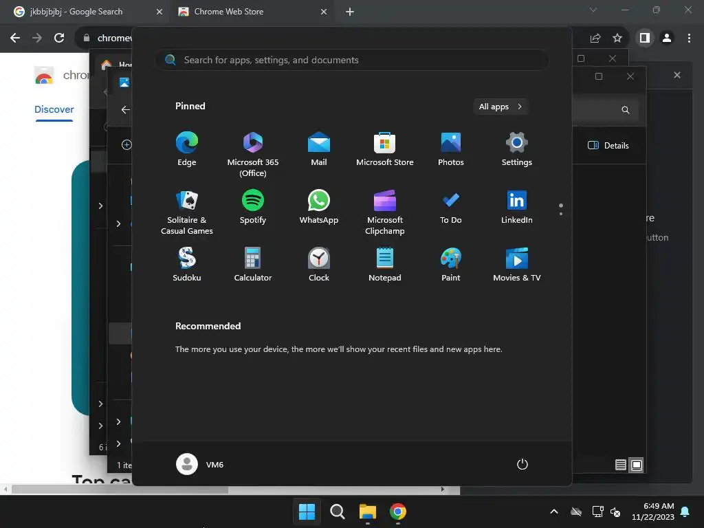Reload the Chrome page
This screenshot has height=528, width=704.
tap(59, 38)
